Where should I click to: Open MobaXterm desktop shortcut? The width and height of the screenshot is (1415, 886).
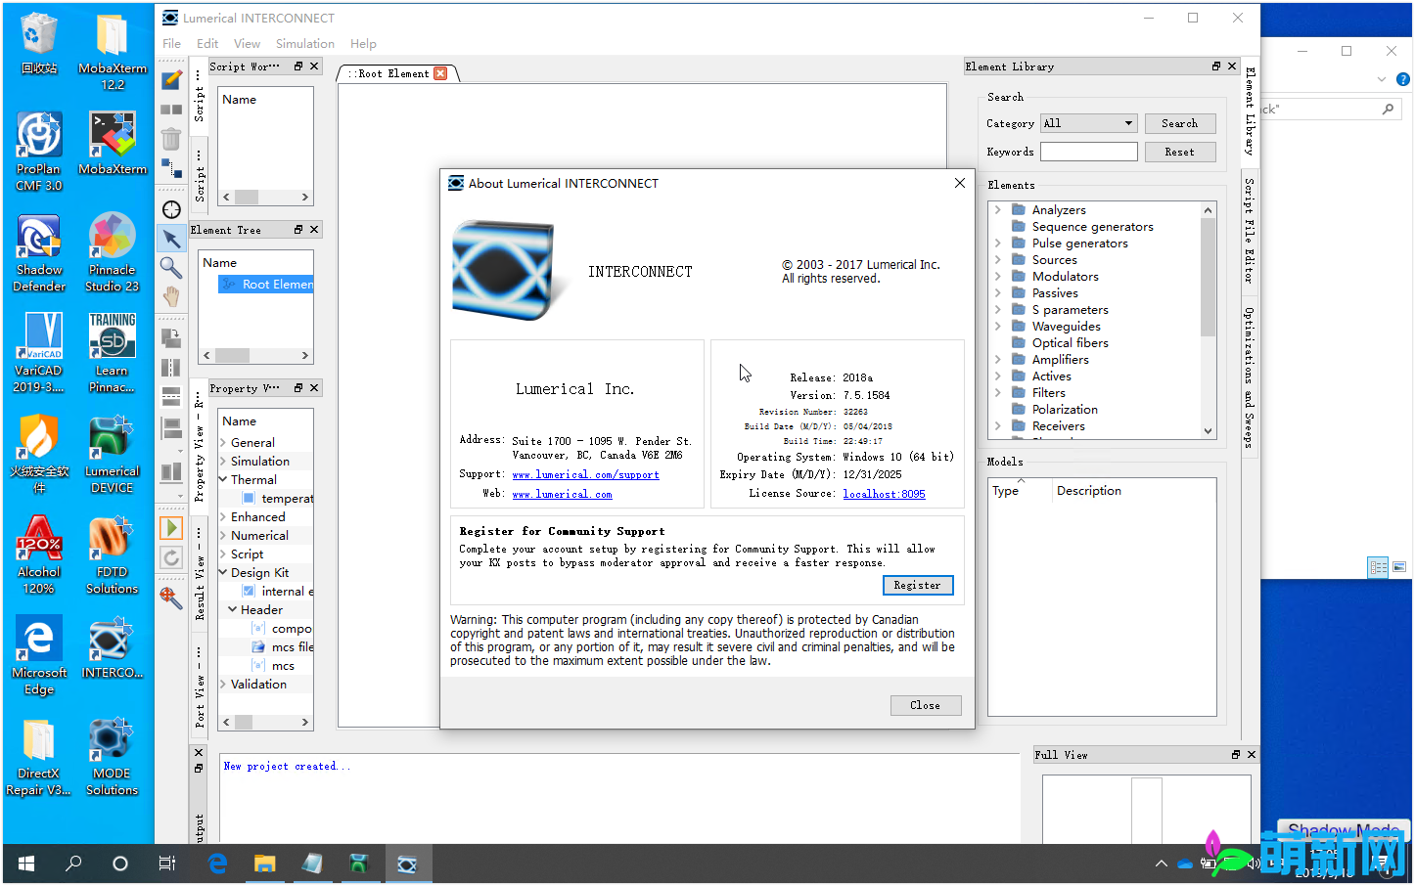(x=112, y=144)
